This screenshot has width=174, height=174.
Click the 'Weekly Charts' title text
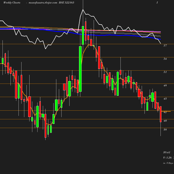pos(12,3)
